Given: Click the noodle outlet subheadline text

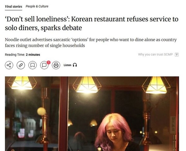Looking at the screenshot, I should (x=91, y=43).
